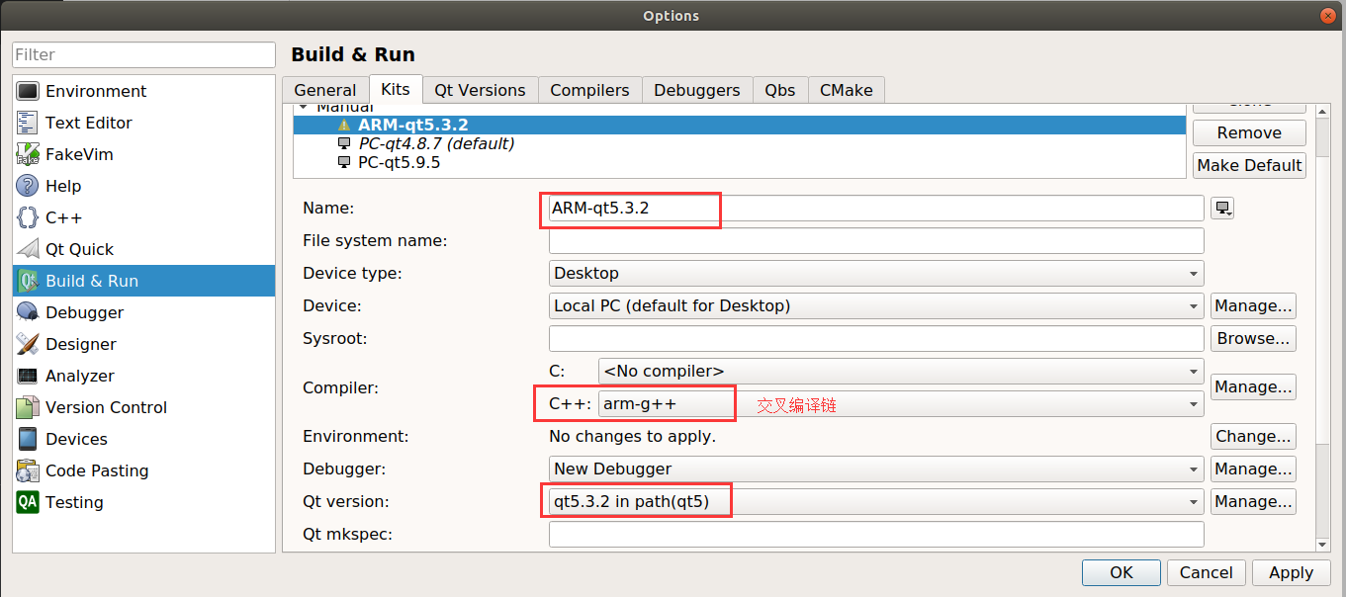
Task: Open the Devices phone icon
Action: 28,439
